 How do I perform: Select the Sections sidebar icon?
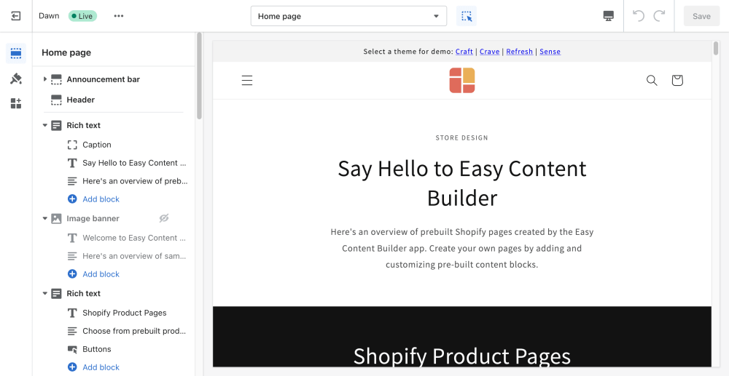[16, 53]
